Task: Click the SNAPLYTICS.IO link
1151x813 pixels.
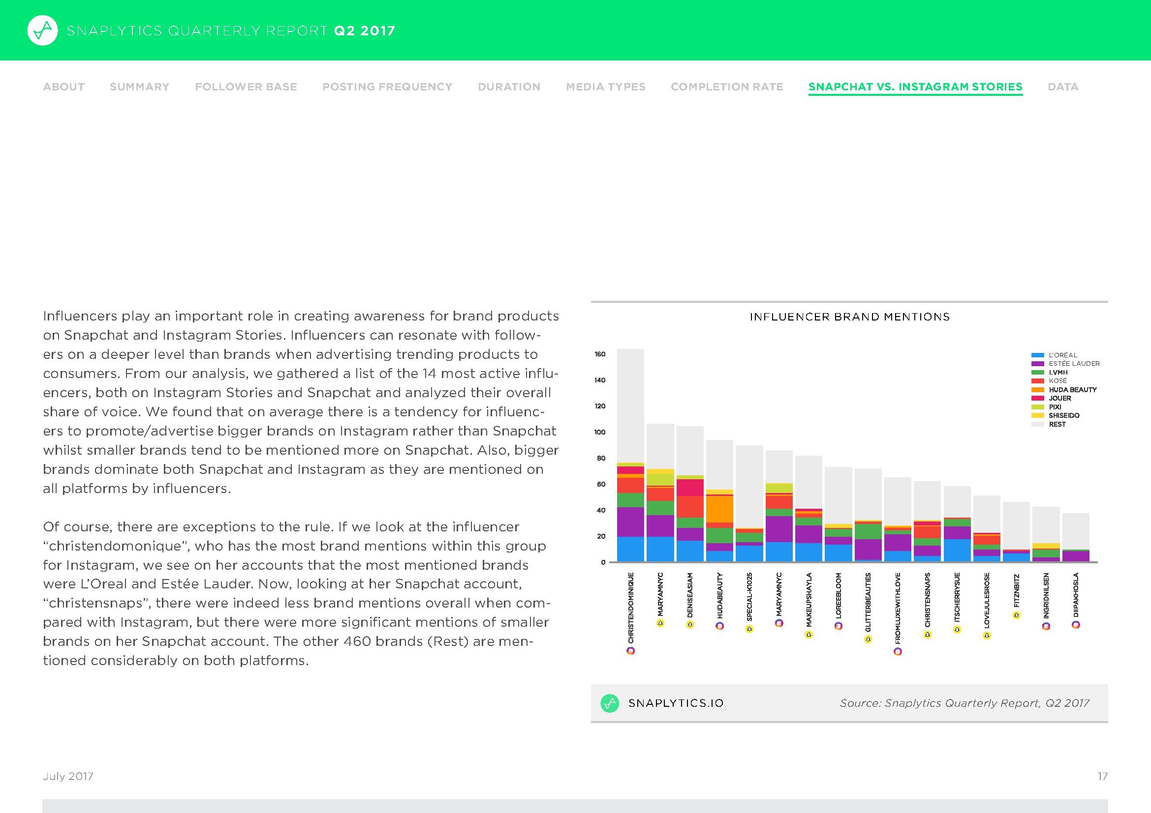Action: tap(676, 703)
